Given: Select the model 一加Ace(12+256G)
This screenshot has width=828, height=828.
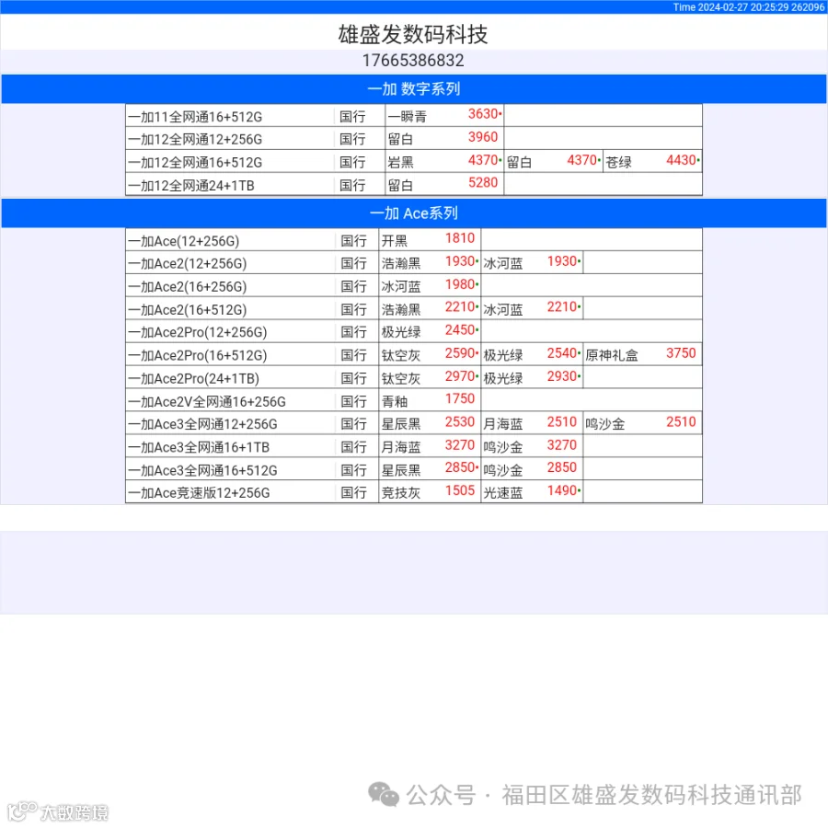Looking at the screenshot, I should tap(183, 241).
